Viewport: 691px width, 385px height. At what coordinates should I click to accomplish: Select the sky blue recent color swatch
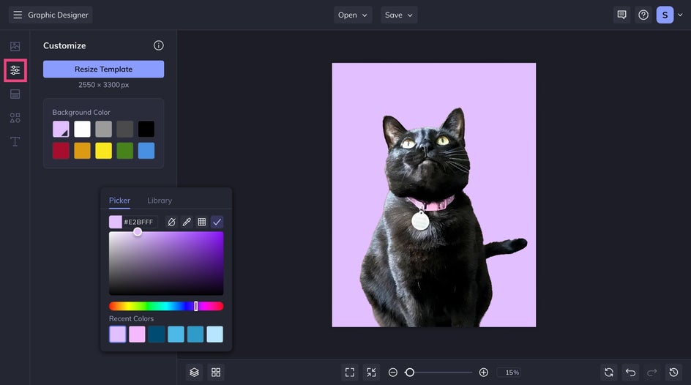click(x=176, y=334)
